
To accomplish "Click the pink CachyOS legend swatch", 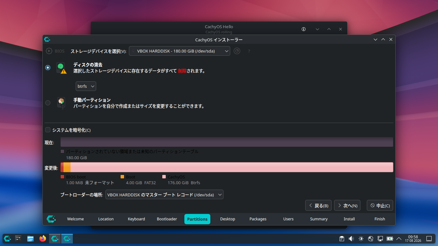I will click(164, 177).
